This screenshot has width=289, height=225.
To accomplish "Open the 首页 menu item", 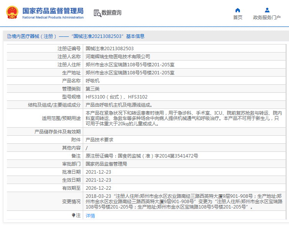I will [x=238, y=17].
